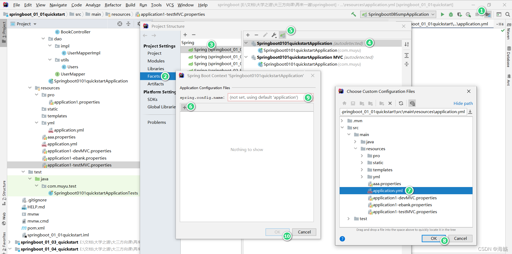This screenshot has width=512, height=254.
Task: Select Facets in Project Settings
Action: (x=154, y=76)
